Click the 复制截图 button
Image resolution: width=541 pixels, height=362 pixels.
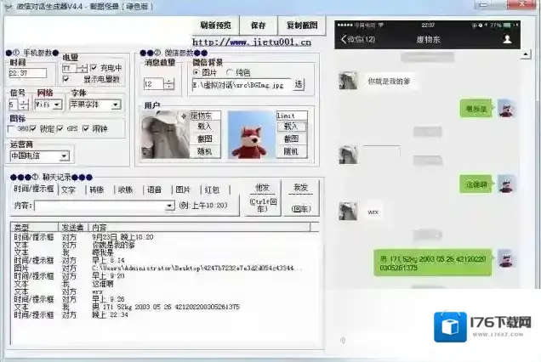click(302, 25)
